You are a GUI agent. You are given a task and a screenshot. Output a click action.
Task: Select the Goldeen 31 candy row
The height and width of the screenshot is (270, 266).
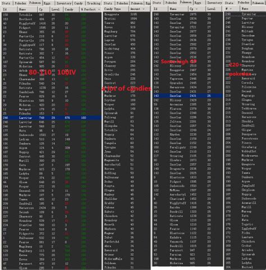127,263
